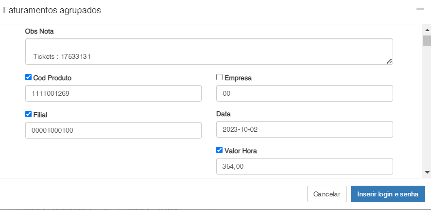Focus the Cod Produto field showing 1111001269

[x=113, y=93]
